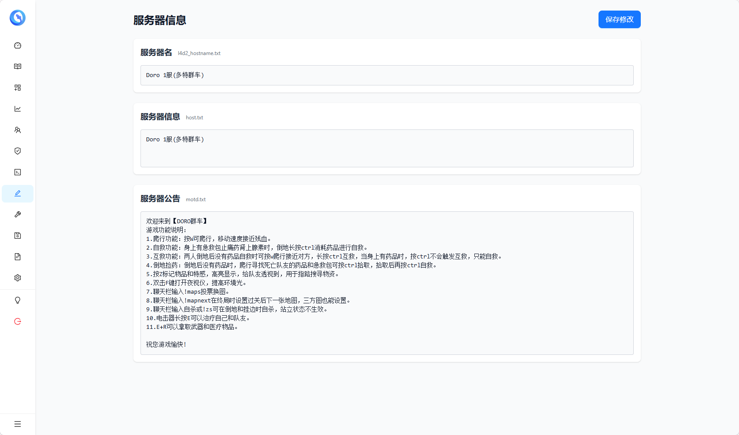Open the open-book sidebar icon
Image resolution: width=739 pixels, height=435 pixels.
point(18,66)
